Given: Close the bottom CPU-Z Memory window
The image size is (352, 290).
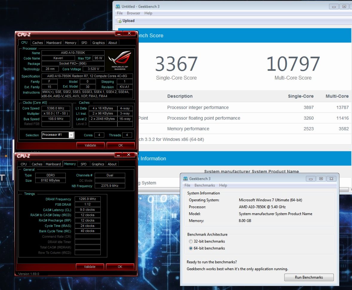Looking at the screenshot, I should (x=128, y=155).
